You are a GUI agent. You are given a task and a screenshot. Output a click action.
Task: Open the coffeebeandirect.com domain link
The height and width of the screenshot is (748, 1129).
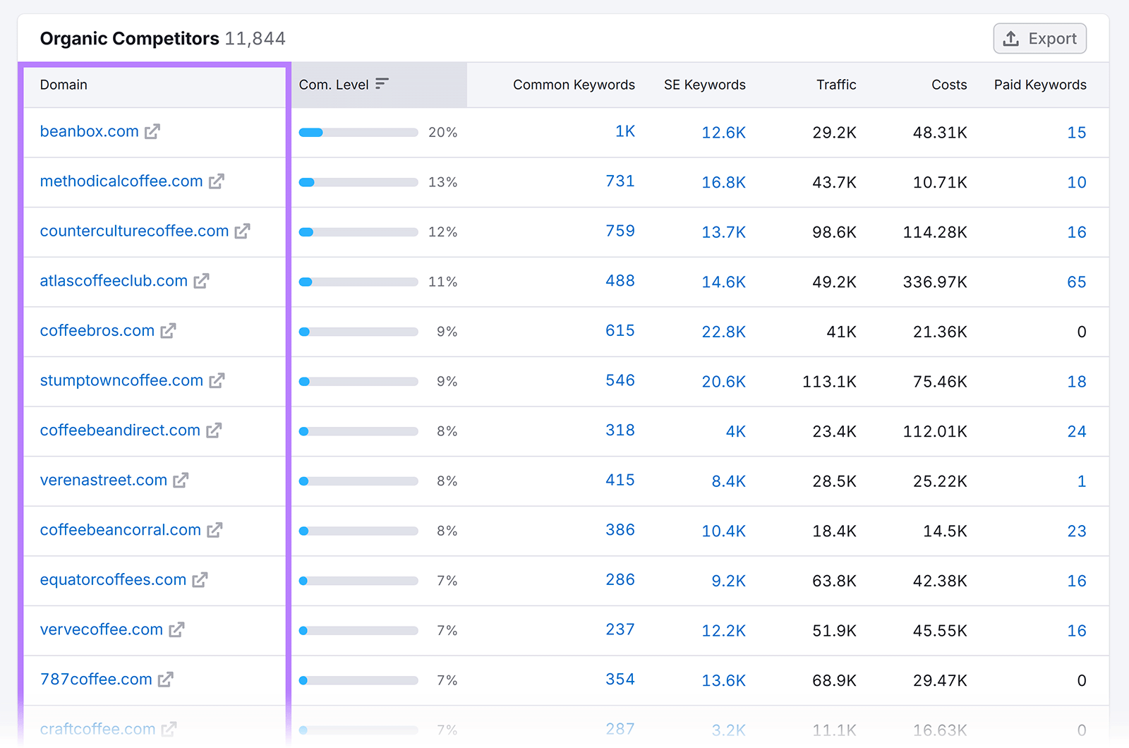coord(120,430)
